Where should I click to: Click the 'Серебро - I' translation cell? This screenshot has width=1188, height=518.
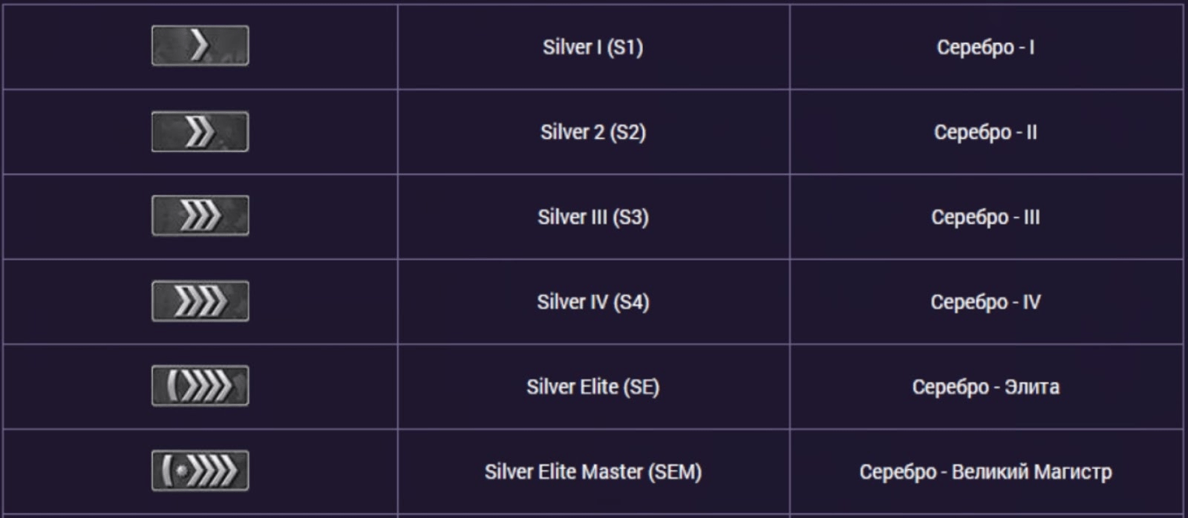(x=986, y=47)
